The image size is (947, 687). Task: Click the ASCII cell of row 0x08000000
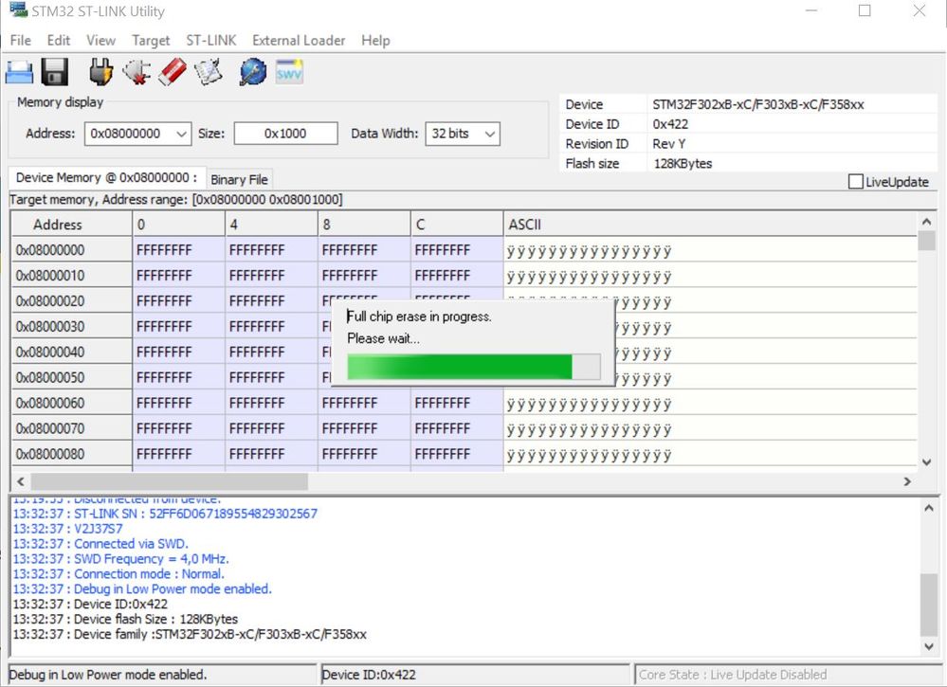tap(710, 250)
